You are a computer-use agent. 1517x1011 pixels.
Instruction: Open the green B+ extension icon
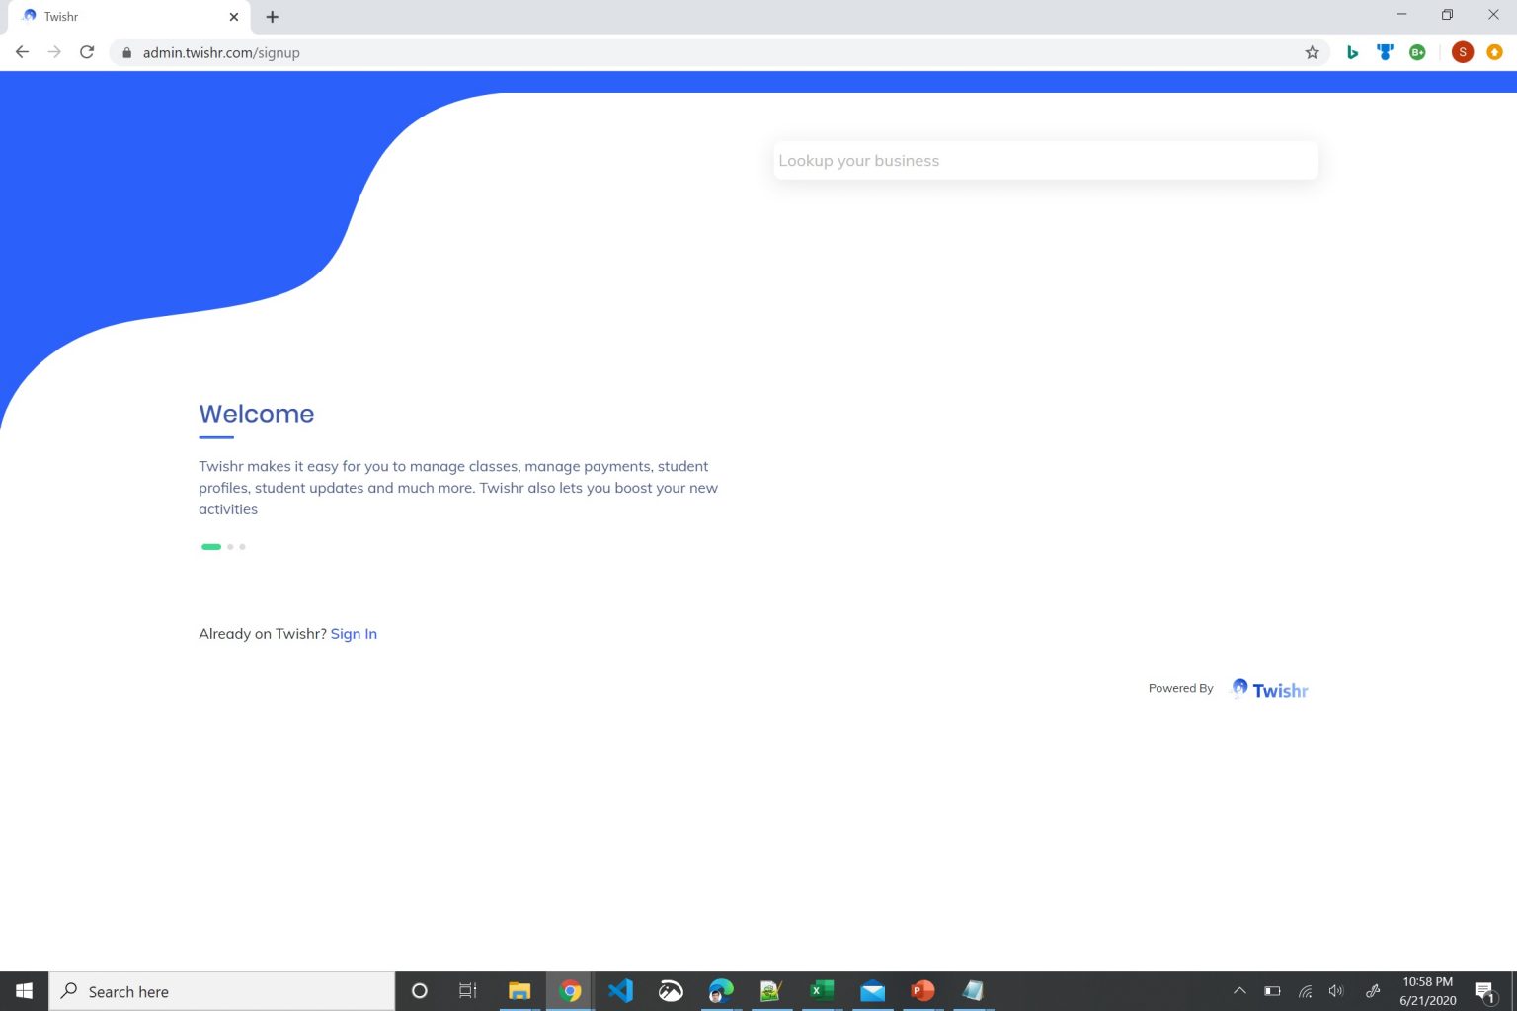tap(1417, 52)
